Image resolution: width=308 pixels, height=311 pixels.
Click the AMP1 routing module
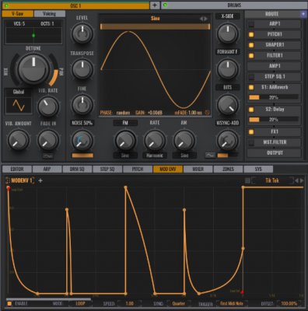click(275, 66)
